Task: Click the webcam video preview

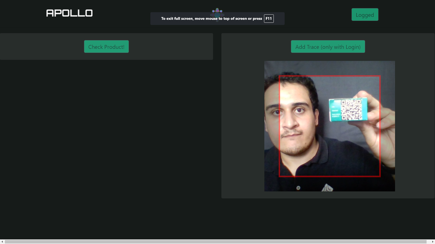Action: click(330, 126)
